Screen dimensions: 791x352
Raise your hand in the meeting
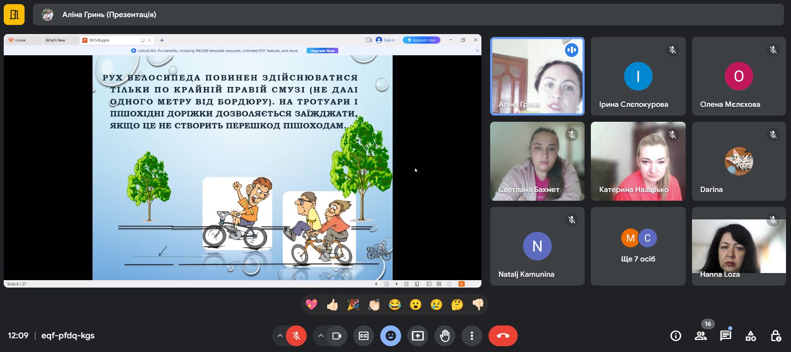click(445, 336)
